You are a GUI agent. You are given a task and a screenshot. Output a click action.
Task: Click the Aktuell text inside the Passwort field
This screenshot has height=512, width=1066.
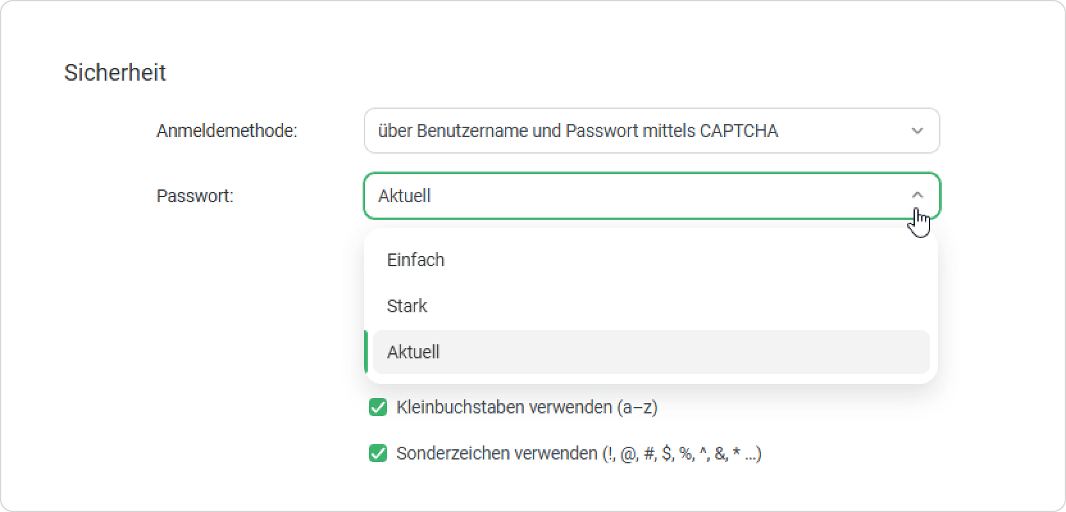tap(404, 196)
